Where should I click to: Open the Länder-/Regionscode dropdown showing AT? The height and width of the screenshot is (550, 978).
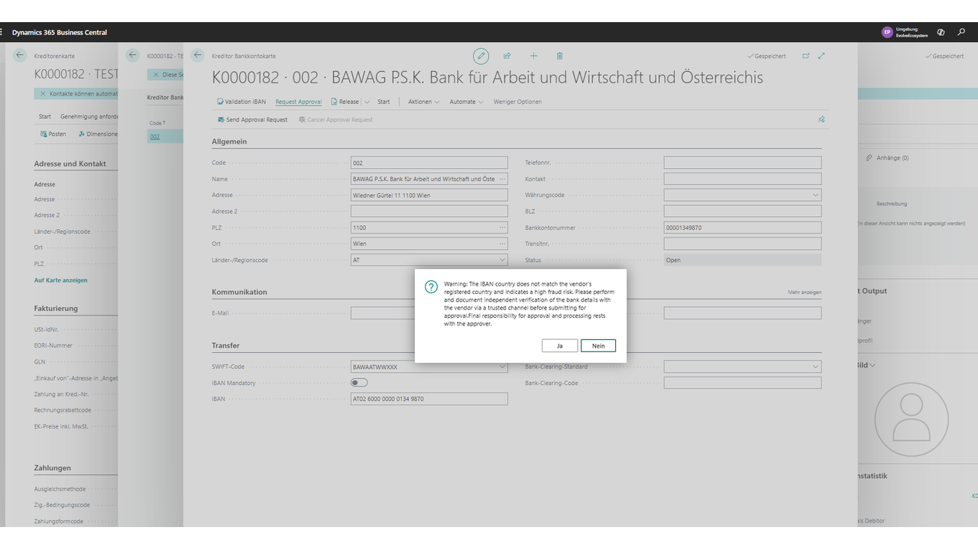[x=502, y=260]
